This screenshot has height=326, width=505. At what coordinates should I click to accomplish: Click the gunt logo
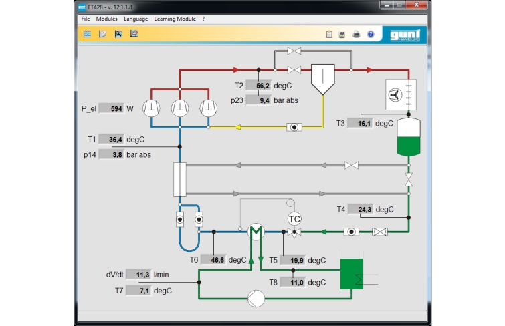point(405,35)
